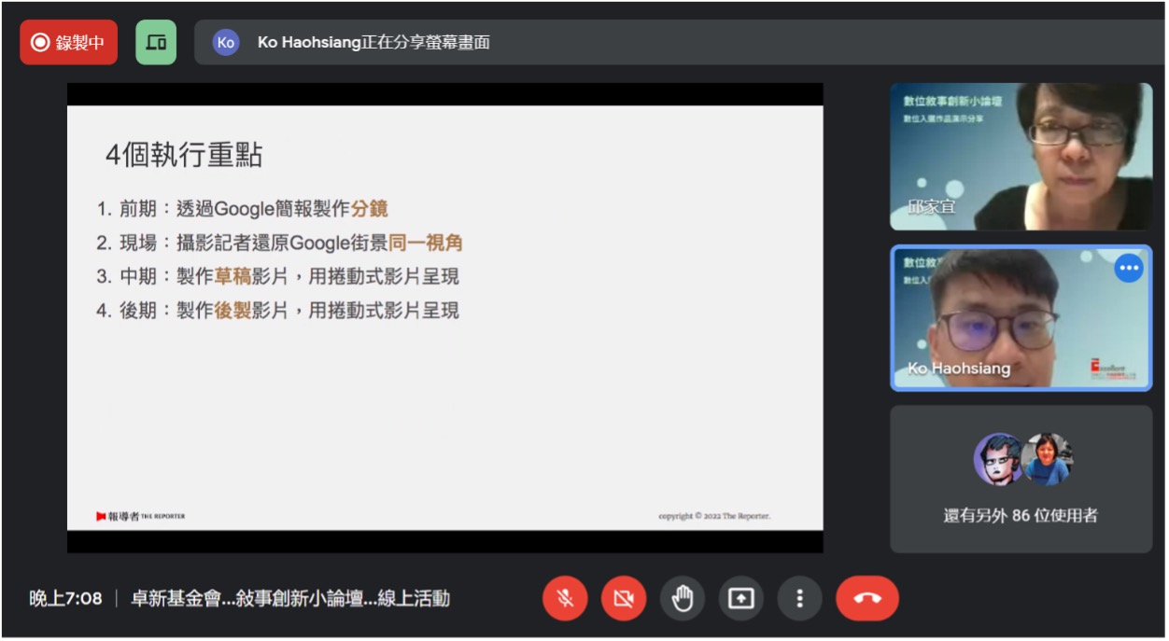Screen dimensions: 1169x641
Task: Unmute the microphone button
Action: [565, 598]
